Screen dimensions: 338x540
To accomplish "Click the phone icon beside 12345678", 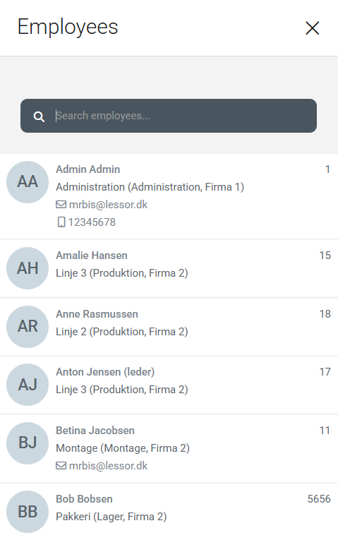I will 61,222.
